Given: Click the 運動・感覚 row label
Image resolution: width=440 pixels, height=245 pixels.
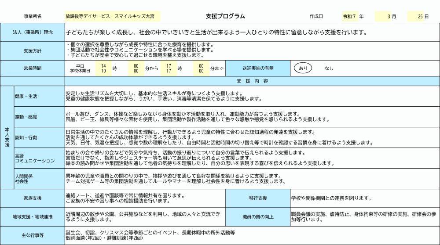Looking at the screenshot, I should (40, 117).
